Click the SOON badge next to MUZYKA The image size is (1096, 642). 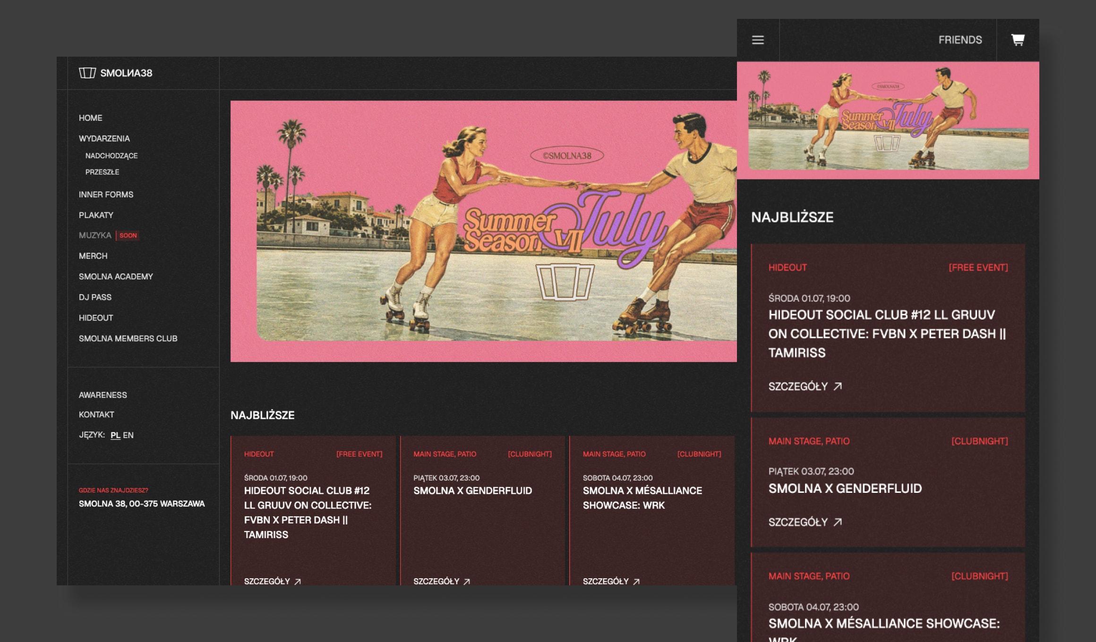pyautogui.click(x=128, y=236)
